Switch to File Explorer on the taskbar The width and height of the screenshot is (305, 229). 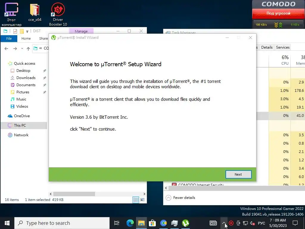coord(141,223)
